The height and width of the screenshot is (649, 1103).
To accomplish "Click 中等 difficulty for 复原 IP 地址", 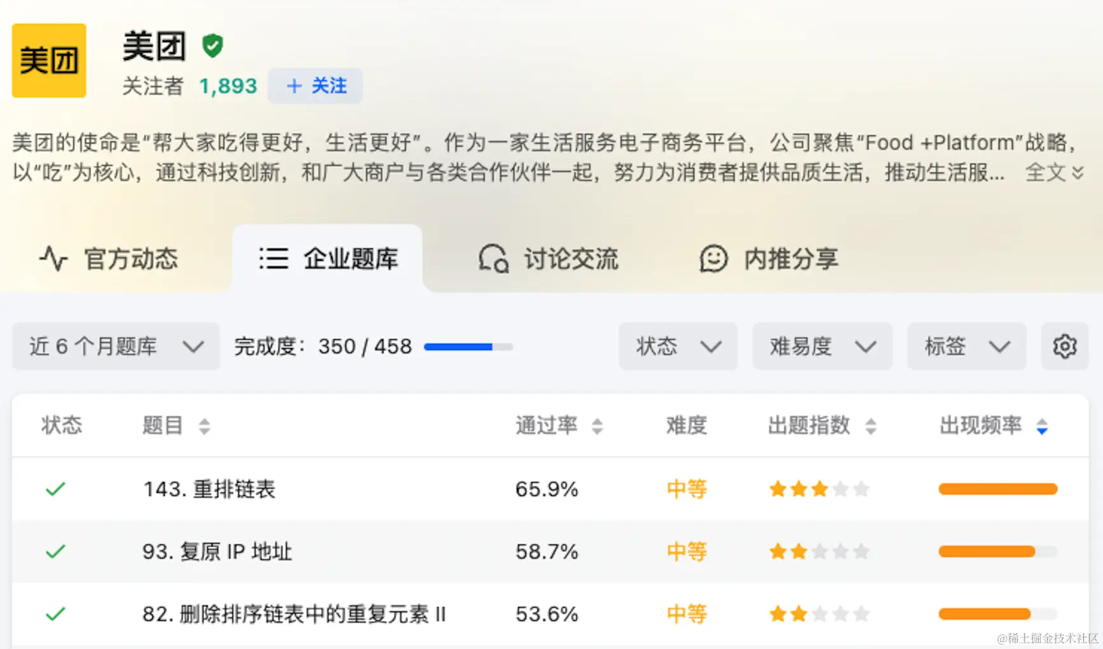I will [687, 551].
